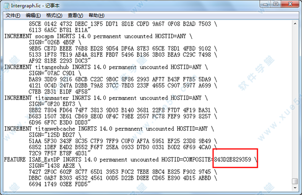Click the text HOSTID=COMPOSITE
The height and width of the screenshot is (195, 302).
coord(186,159)
